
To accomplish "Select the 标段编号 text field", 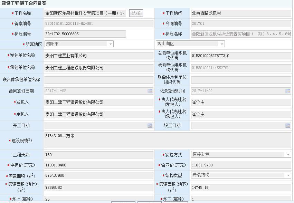I will [85, 34].
